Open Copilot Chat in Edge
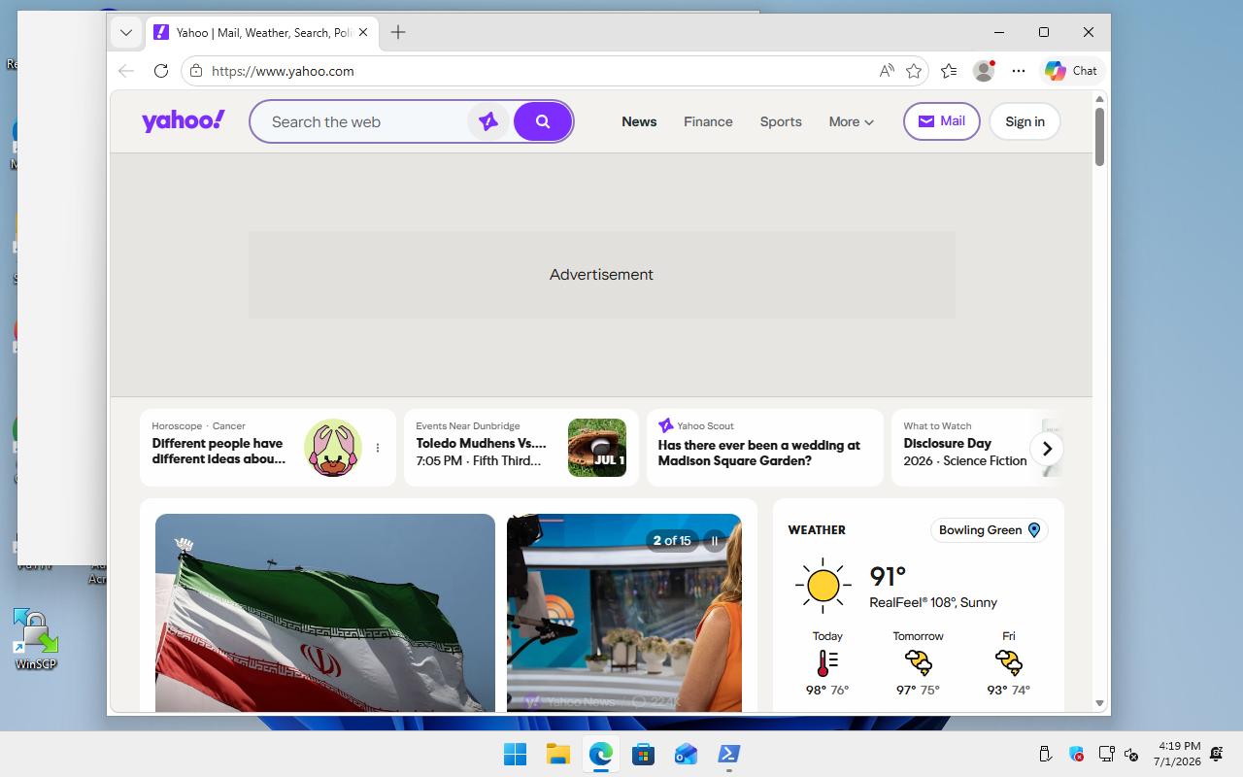1243x777 pixels. [x=1071, y=71]
